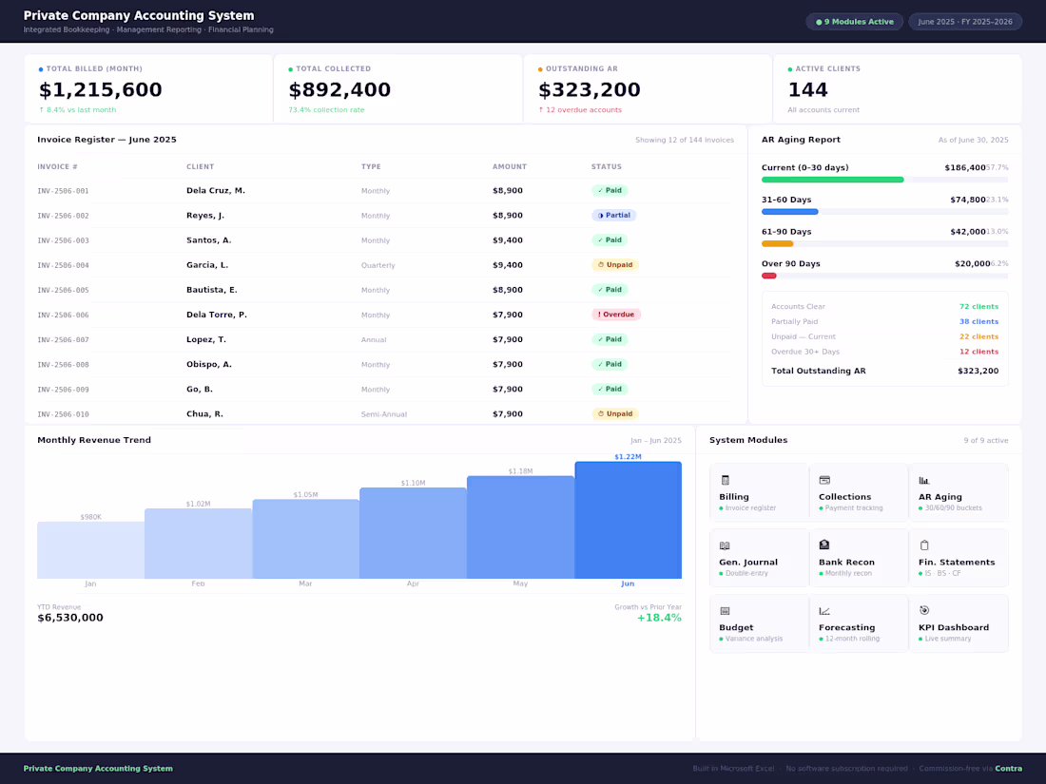The width and height of the screenshot is (1046, 784).
Task: Select the Bank Recon icon
Action: (x=824, y=545)
